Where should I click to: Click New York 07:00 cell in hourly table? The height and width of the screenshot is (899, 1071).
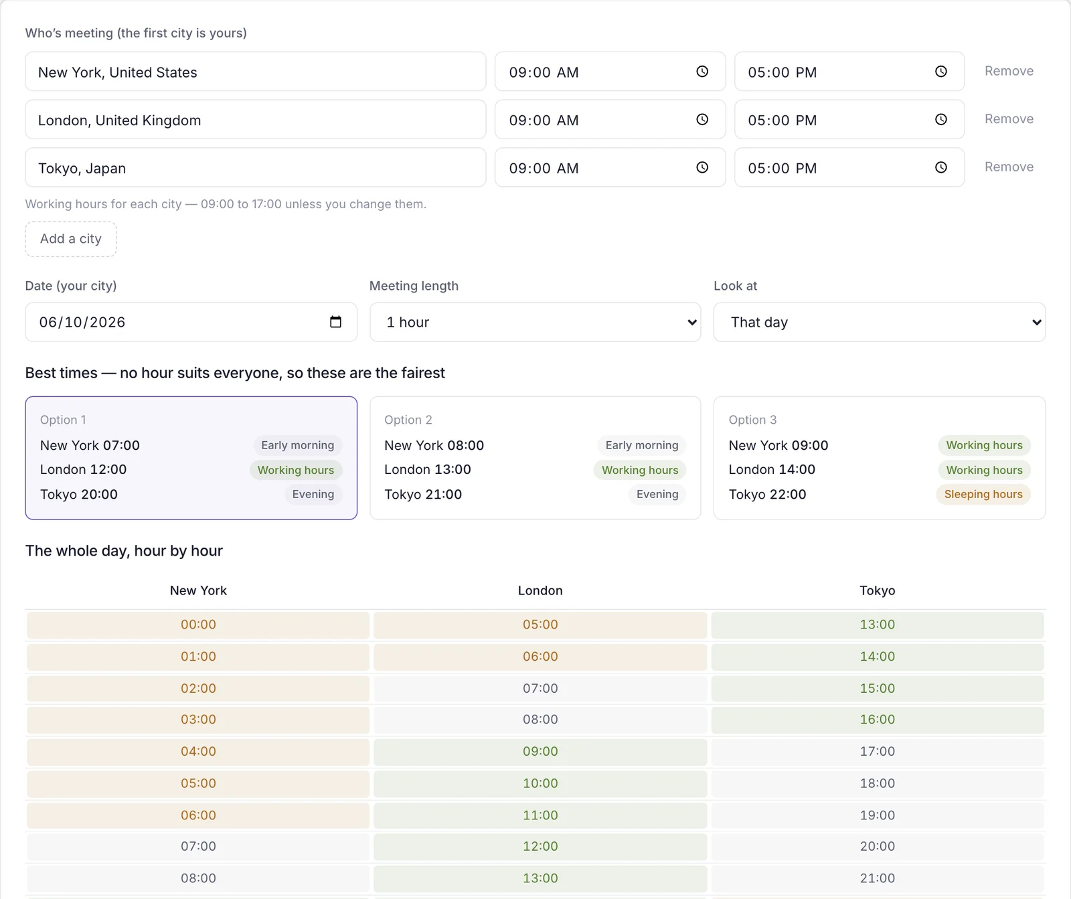[x=198, y=847]
